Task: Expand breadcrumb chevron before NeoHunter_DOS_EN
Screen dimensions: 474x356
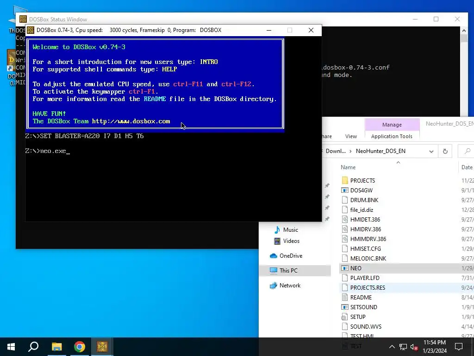Action: [351, 151]
